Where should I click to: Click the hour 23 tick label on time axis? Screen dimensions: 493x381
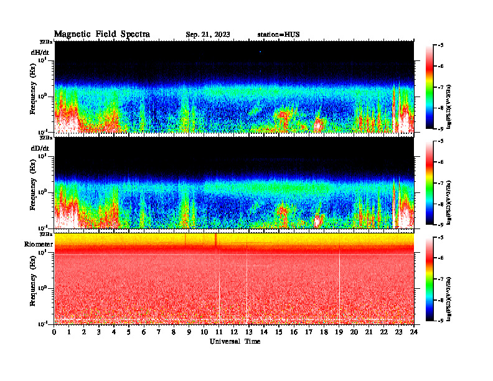[399, 332]
